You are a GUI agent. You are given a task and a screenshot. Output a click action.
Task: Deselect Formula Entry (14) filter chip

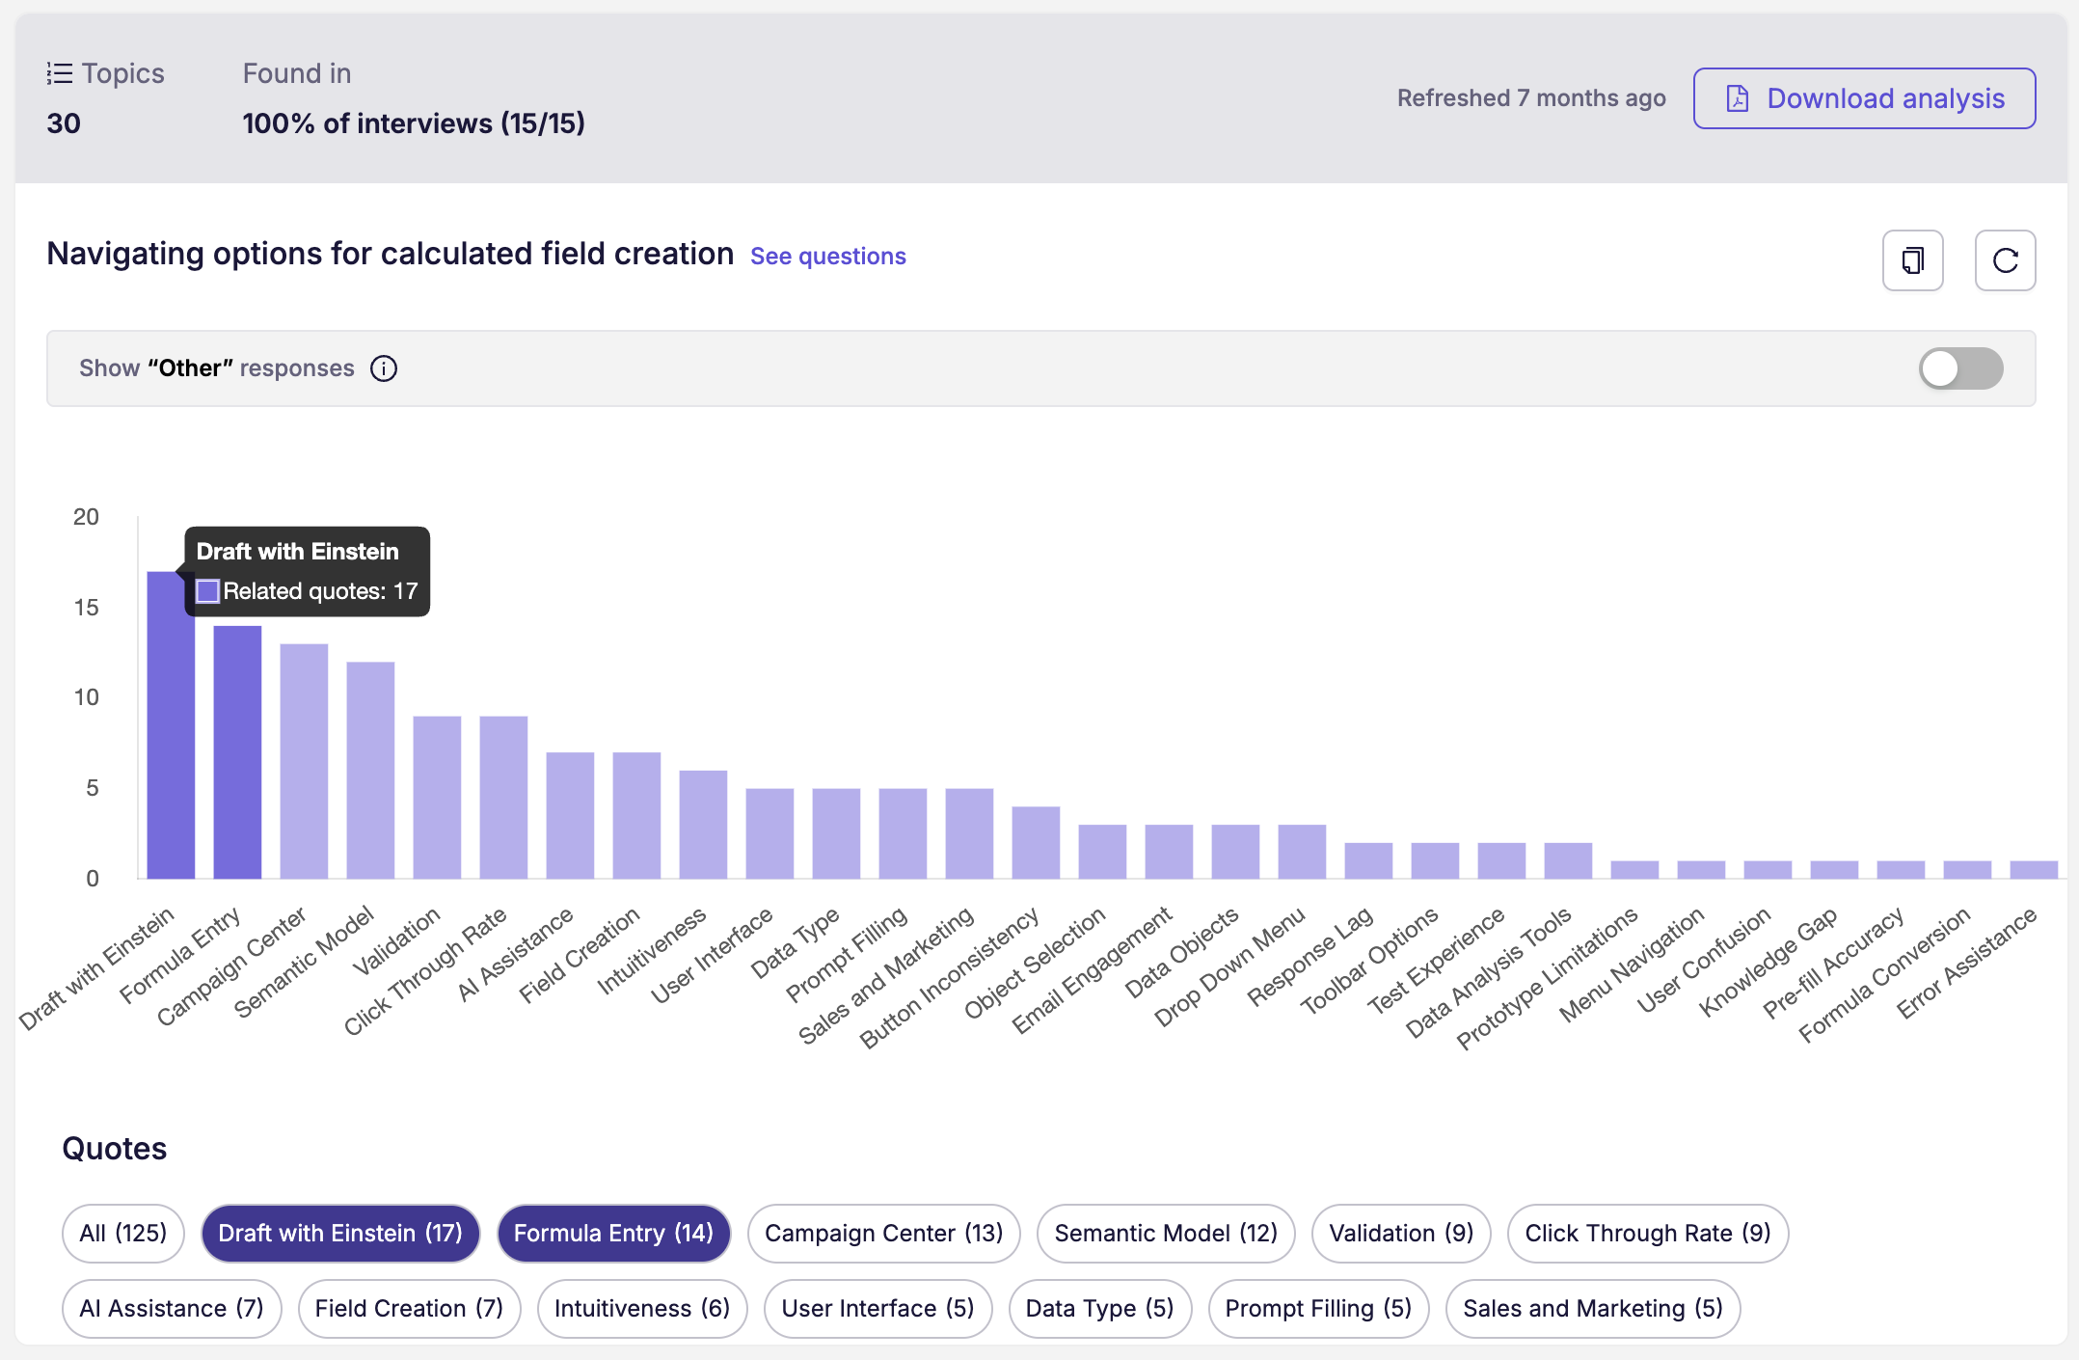click(x=613, y=1233)
